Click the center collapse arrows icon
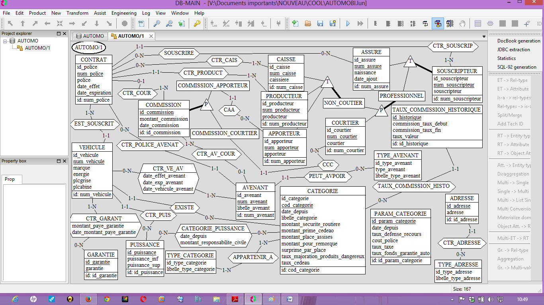 pos(60,23)
